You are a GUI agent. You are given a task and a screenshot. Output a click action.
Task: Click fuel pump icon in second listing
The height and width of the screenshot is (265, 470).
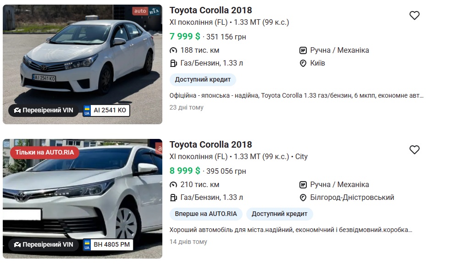173,198
